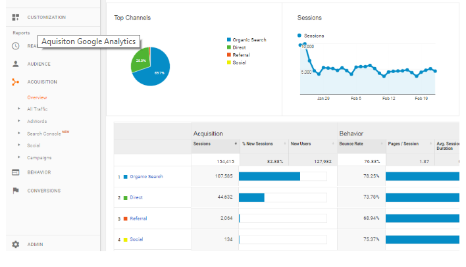Open the Referral channel link
This screenshot has height=267, width=466.
[138, 218]
